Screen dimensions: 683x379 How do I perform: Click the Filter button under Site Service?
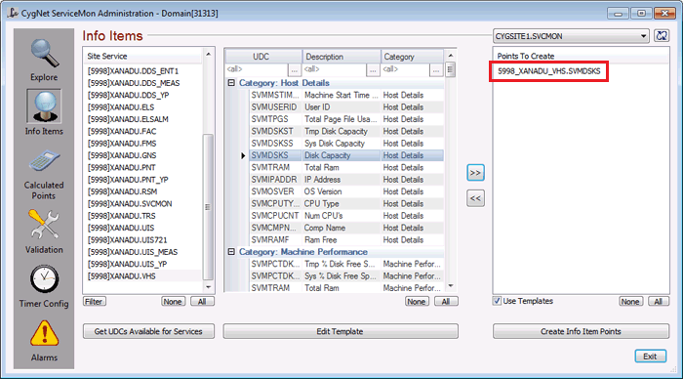click(94, 302)
